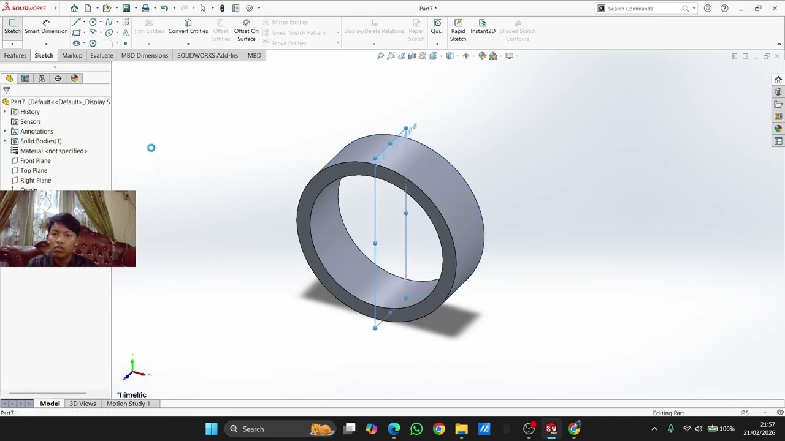Viewport: 785px width, 441px height.
Task: Click the FeatureManager filter icon
Action: pos(6,90)
